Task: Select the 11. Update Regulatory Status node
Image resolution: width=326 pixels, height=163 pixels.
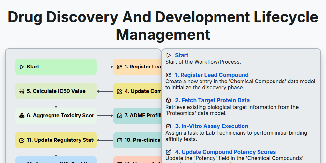Action: (x=56, y=140)
